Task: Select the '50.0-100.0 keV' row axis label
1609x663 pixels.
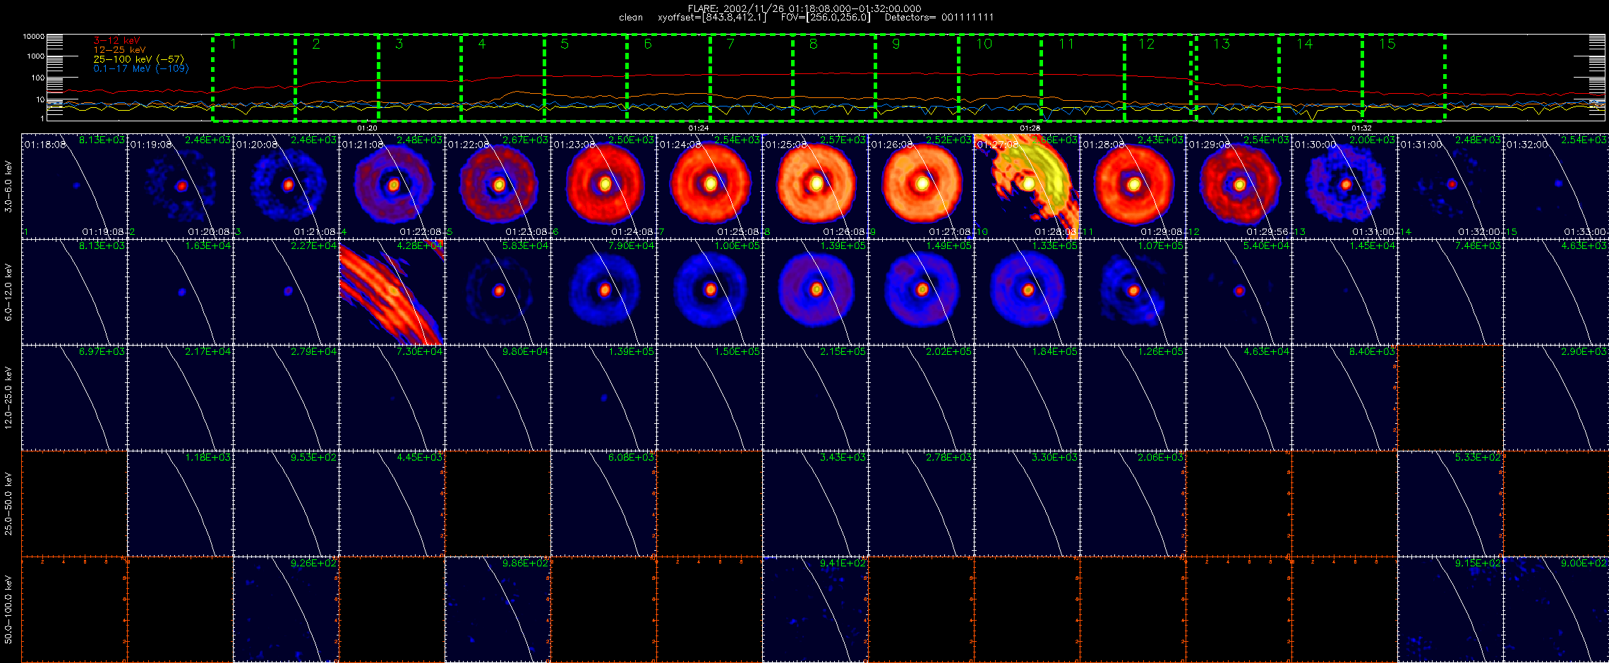Action: pos(8,609)
